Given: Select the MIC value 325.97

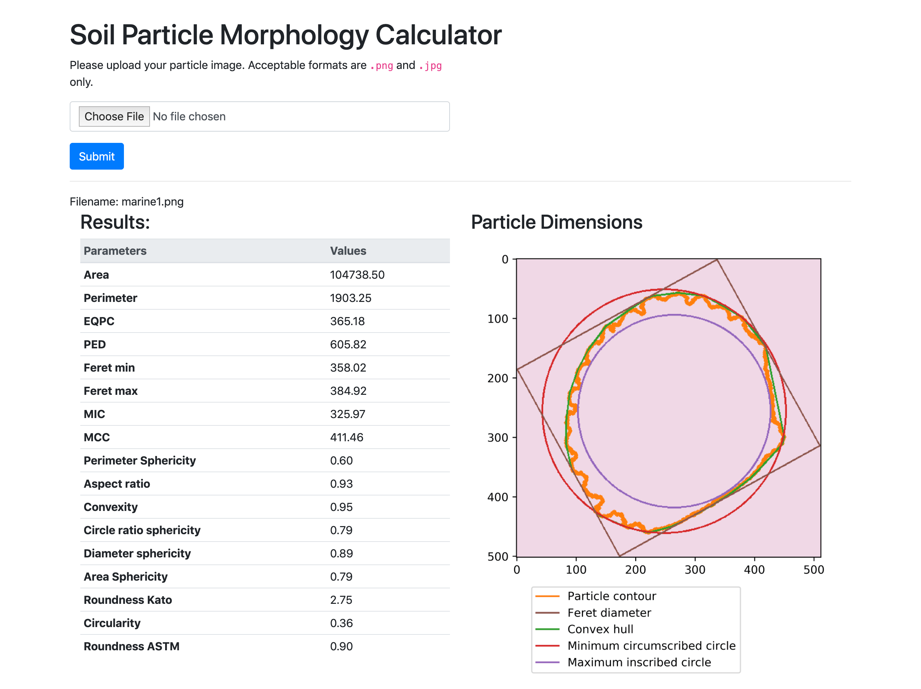Looking at the screenshot, I should (x=348, y=415).
